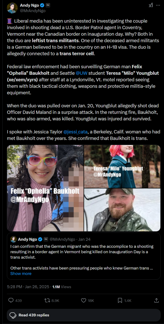
Task: Click the quoted tweet's small avatar
Action: 14,239
